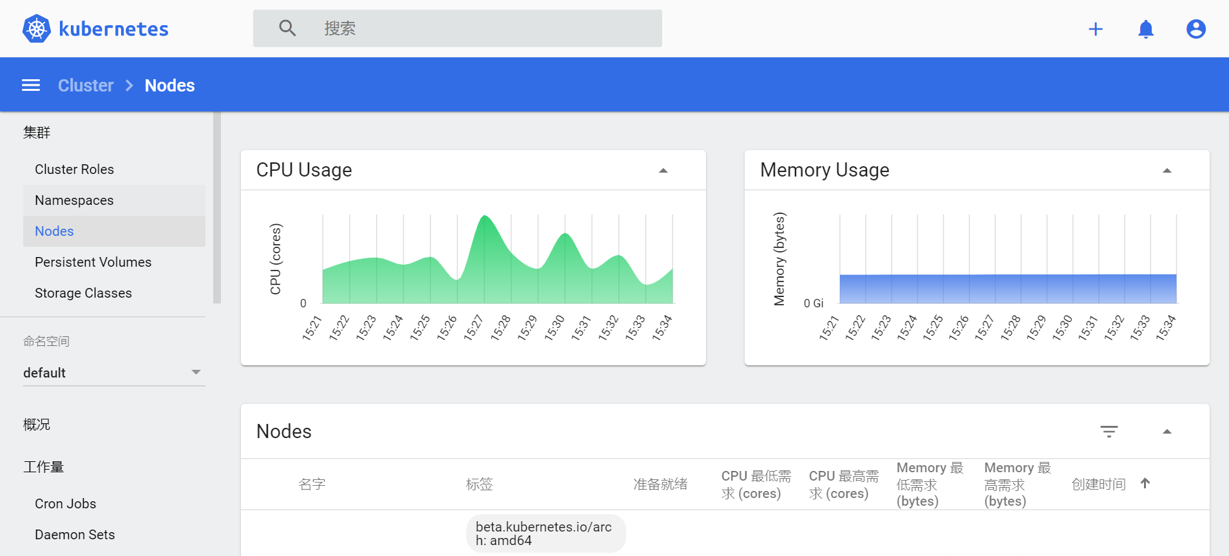Open Daemon Sets in sidebar
Viewport: 1229px width, 556px height.
pos(75,535)
